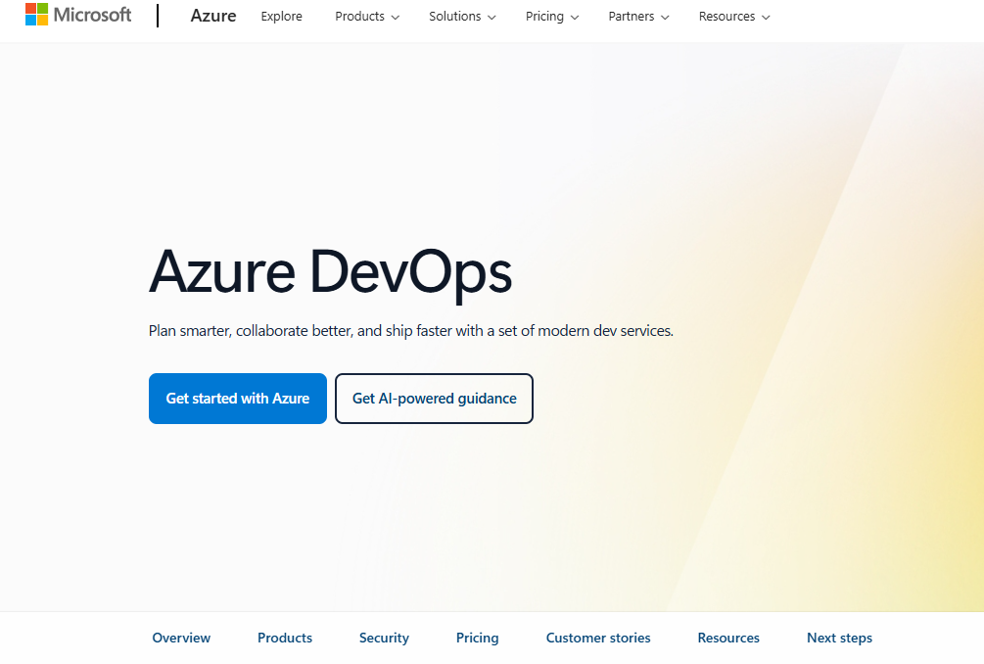
Task: Expand the Partners dropdown menu
Action: click(x=638, y=17)
